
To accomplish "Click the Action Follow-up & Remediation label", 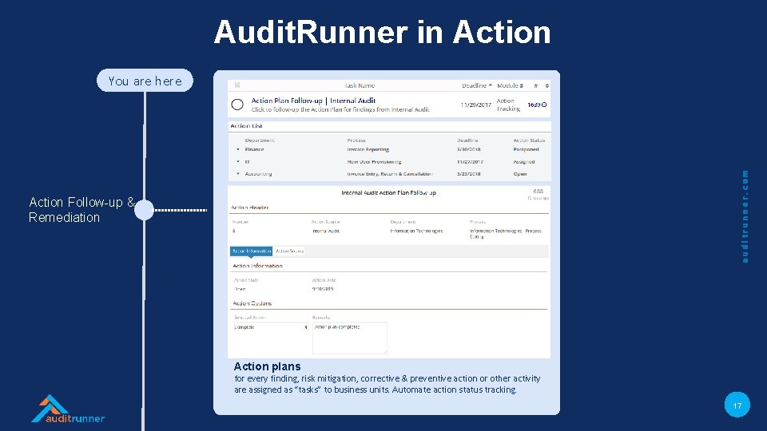I will pos(81,210).
